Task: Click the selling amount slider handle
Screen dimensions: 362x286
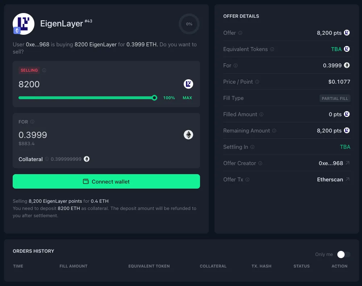Action: [x=154, y=98]
